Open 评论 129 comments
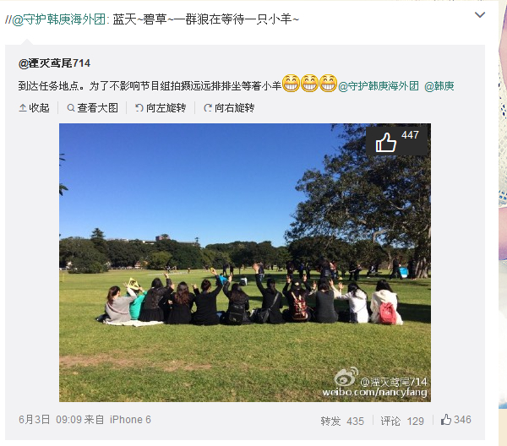Image resolution: width=507 pixels, height=446 pixels. click(402, 421)
